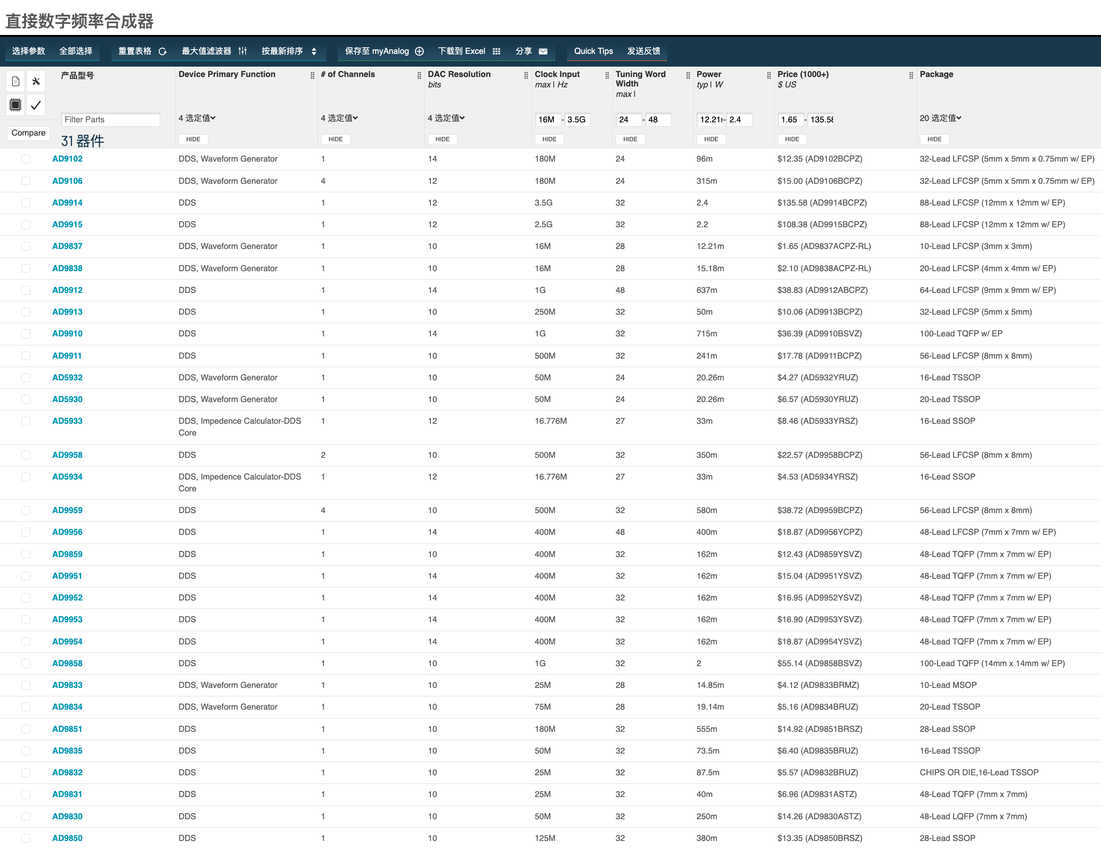This screenshot has width=1101, height=849.
Task: Click drag handle of Device Primary Function column
Action: (x=312, y=75)
